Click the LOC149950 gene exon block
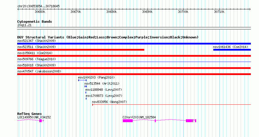 [x=40, y=121]
